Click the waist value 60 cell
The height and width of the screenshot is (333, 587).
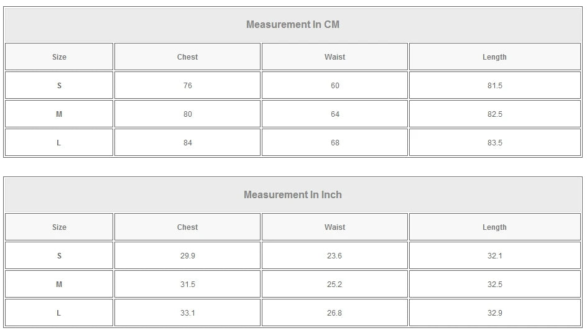pos(335,86)
